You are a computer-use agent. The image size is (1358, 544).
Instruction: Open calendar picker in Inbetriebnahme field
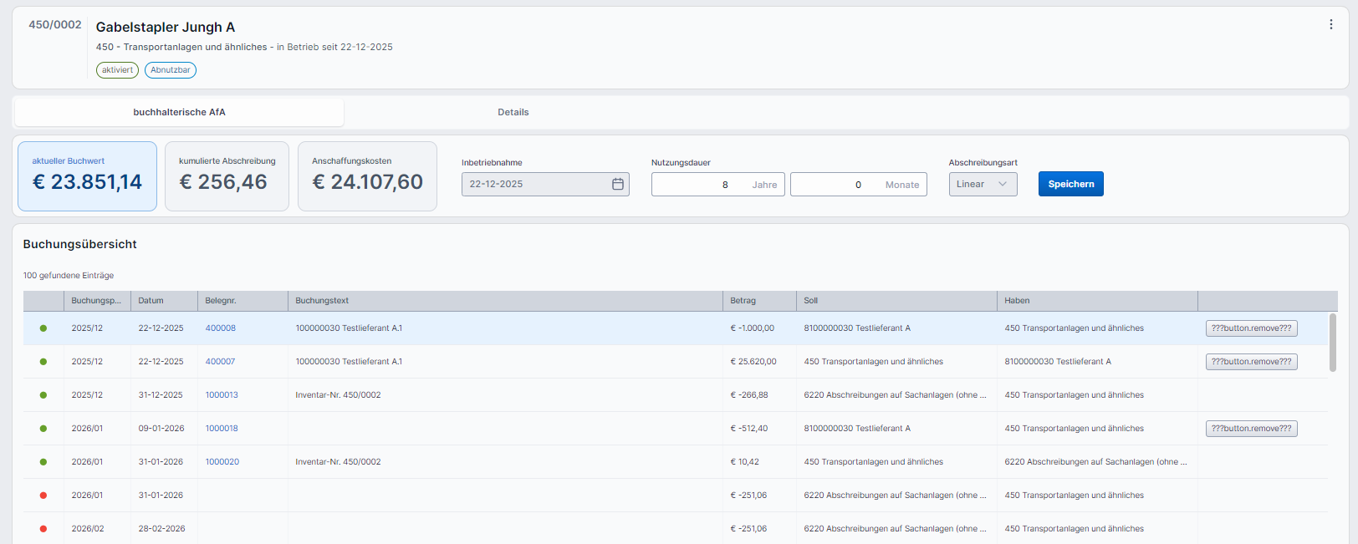pos(617,184)
